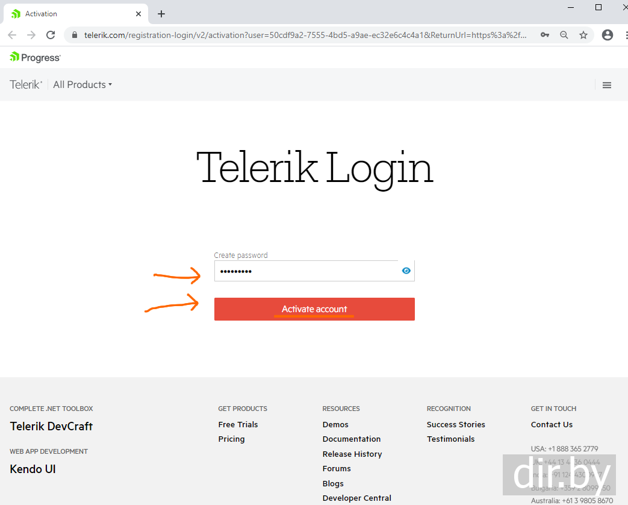
Task: Minimize the browser window
Action: (571, 8)
